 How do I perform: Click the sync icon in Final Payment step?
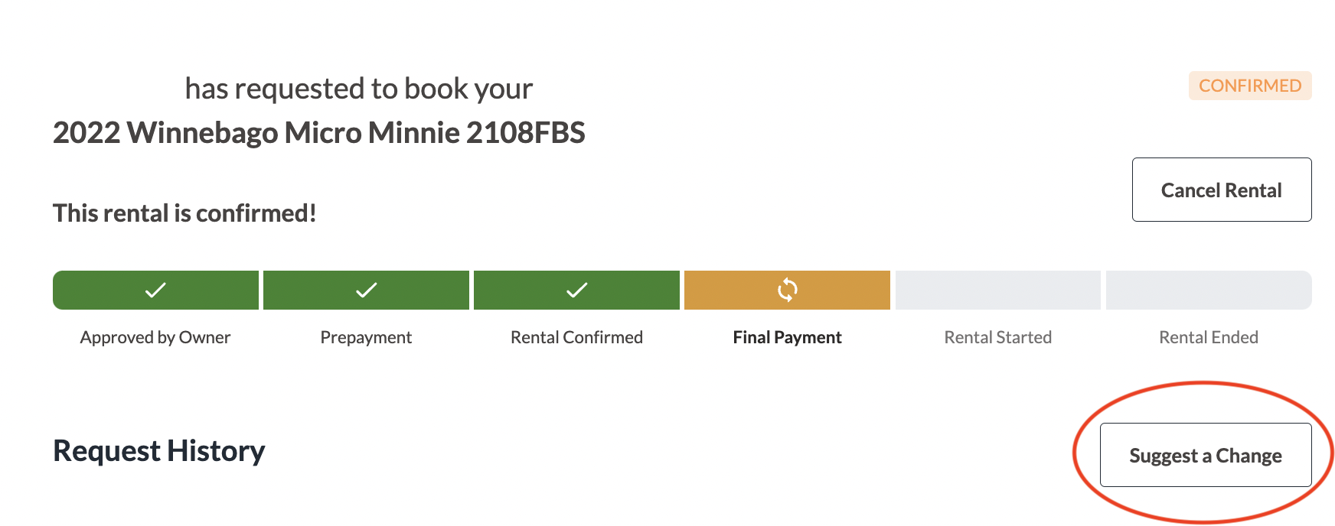pos(787,290)
